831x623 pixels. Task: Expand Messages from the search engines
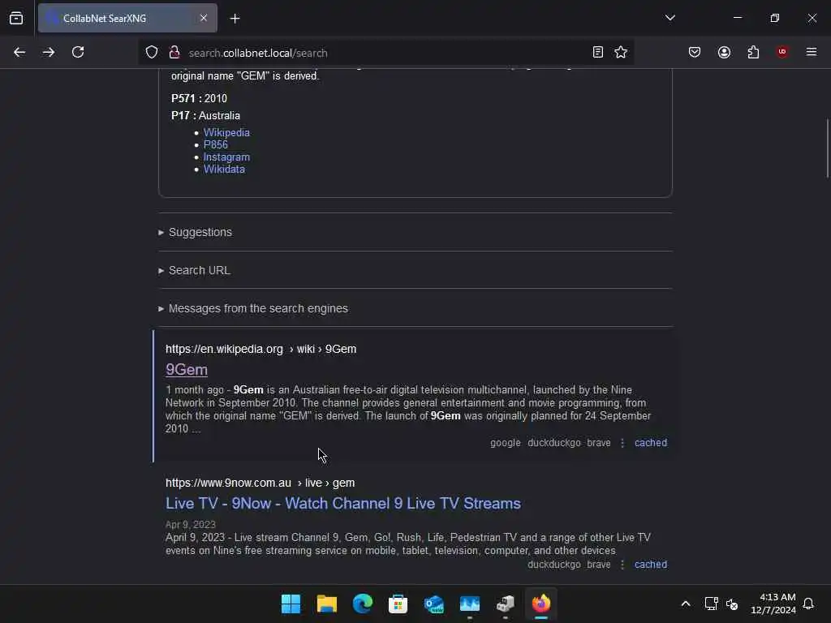pyautogui.click(x=257, y=308)
